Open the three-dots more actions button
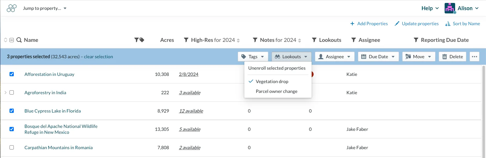The image size is (486, 158). point(474,57)
